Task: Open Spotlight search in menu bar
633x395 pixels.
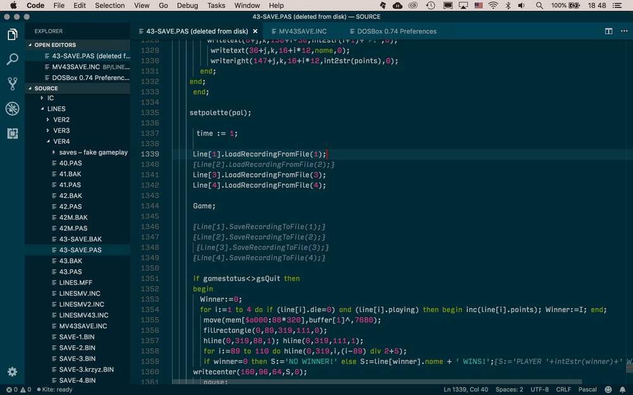Action: pyautogui.click(x=539, y=5)
